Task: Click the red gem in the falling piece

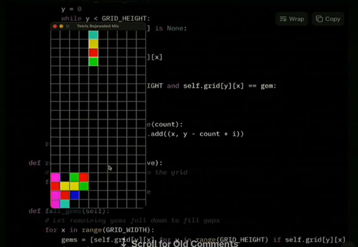Action: click(x=93, y=53)
